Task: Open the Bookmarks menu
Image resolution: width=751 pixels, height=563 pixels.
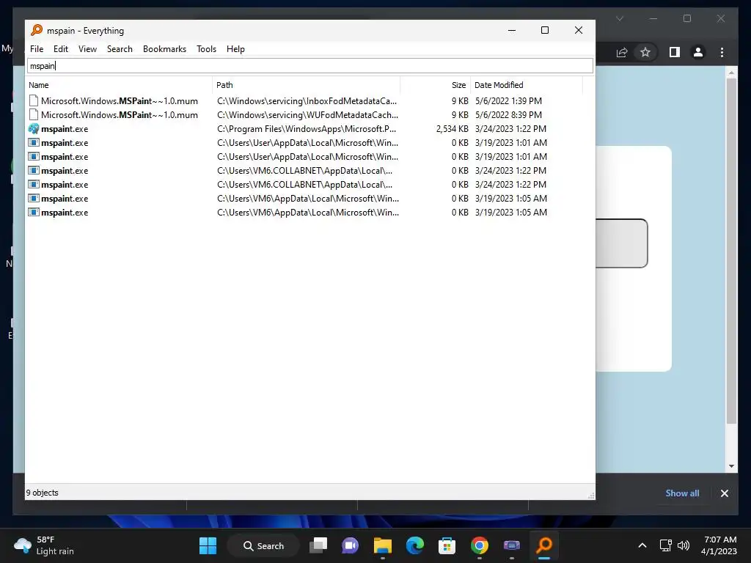Action: [164, 49]
